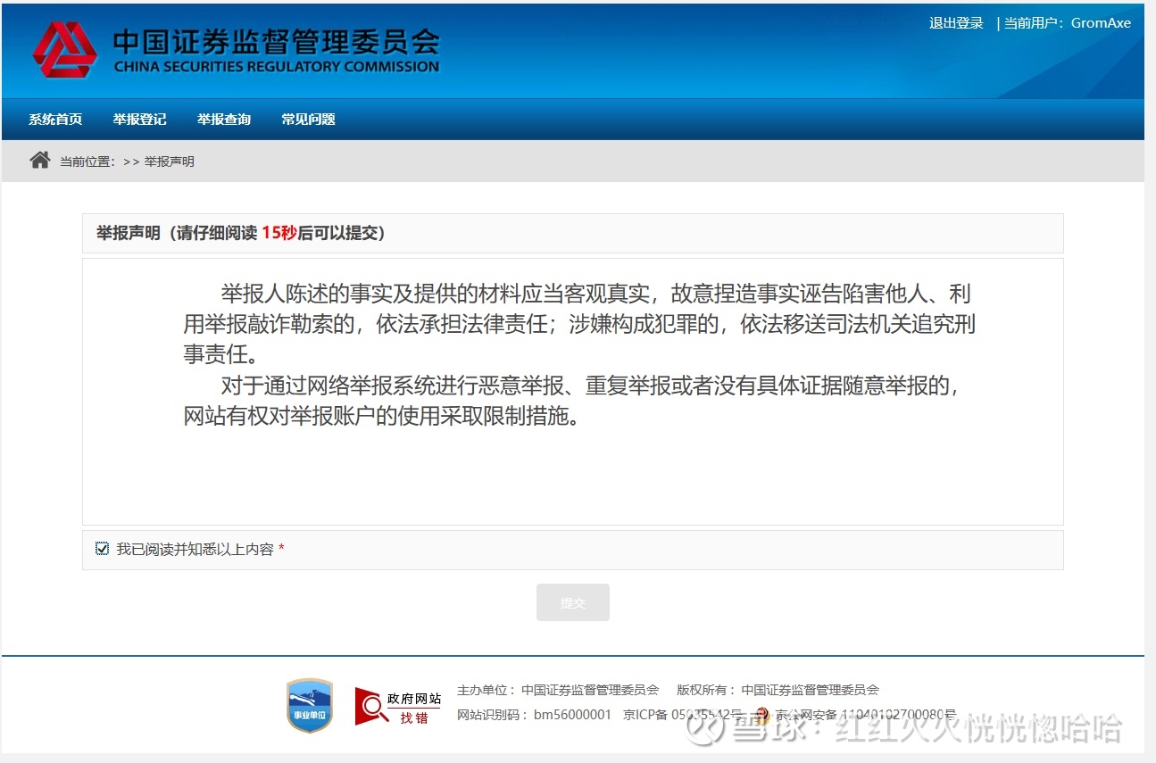Image resolution: width=1156 pixels, height=763 pixels.
Task: Click the 雪球 watermark logo
Action: tap(704, 731)
